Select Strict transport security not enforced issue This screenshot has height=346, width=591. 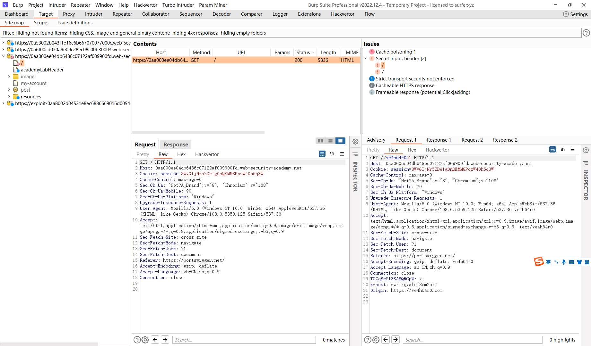pyautogui.click(x=415, y=79)
